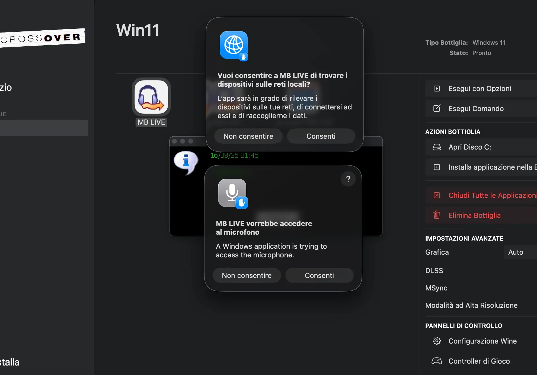This screenshot has width=537, height=375.
Task: Open the MB LIVE application icon
Action: click(x=151, y=97)
